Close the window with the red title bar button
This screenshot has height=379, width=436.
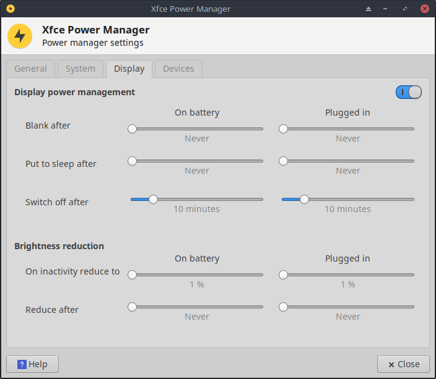424,9
